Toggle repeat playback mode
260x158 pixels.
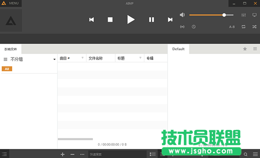coord(244,27)
